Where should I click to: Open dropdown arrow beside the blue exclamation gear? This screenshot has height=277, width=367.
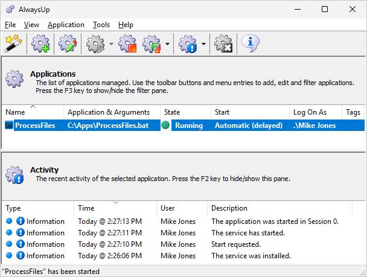point(203,44)
